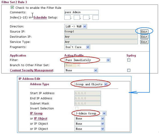
Task: Click Edit button for Service Type
Action: tap(144, 42)
